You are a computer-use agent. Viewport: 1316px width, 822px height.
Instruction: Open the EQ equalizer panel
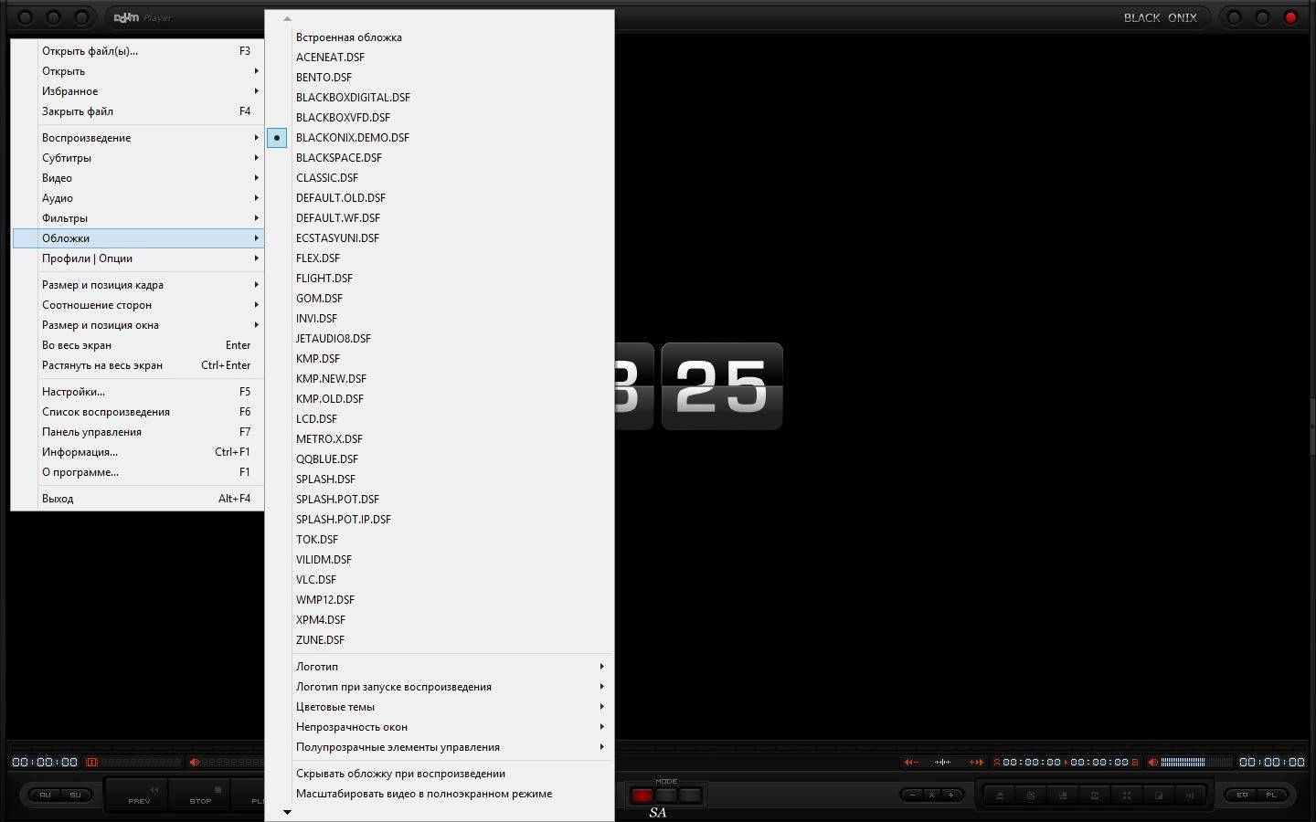(1242, 795)
